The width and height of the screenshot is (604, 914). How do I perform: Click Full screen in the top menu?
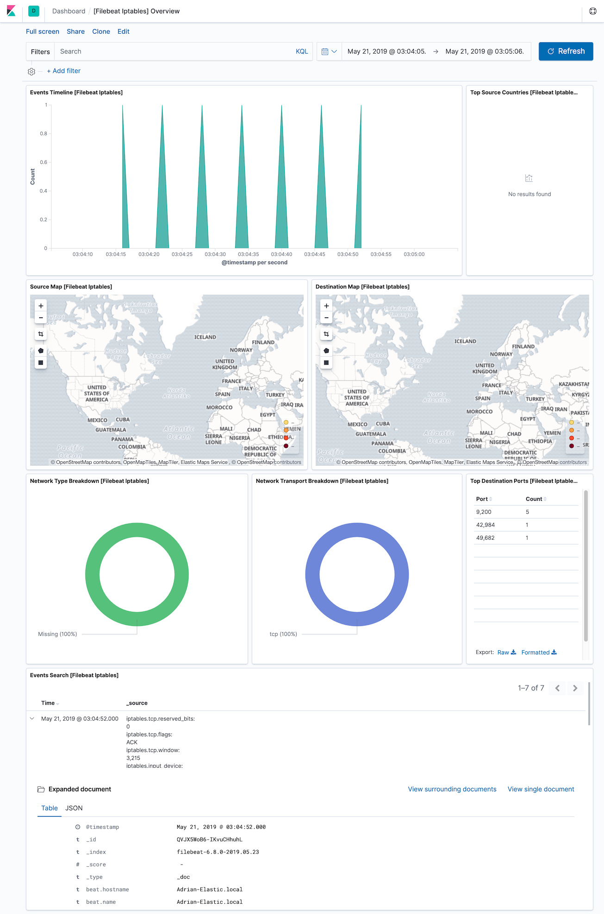[43, 31]
